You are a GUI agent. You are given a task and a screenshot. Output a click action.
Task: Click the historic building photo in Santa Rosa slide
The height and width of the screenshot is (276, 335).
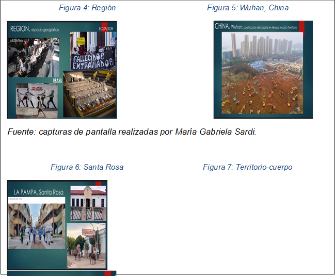point(88,203)
